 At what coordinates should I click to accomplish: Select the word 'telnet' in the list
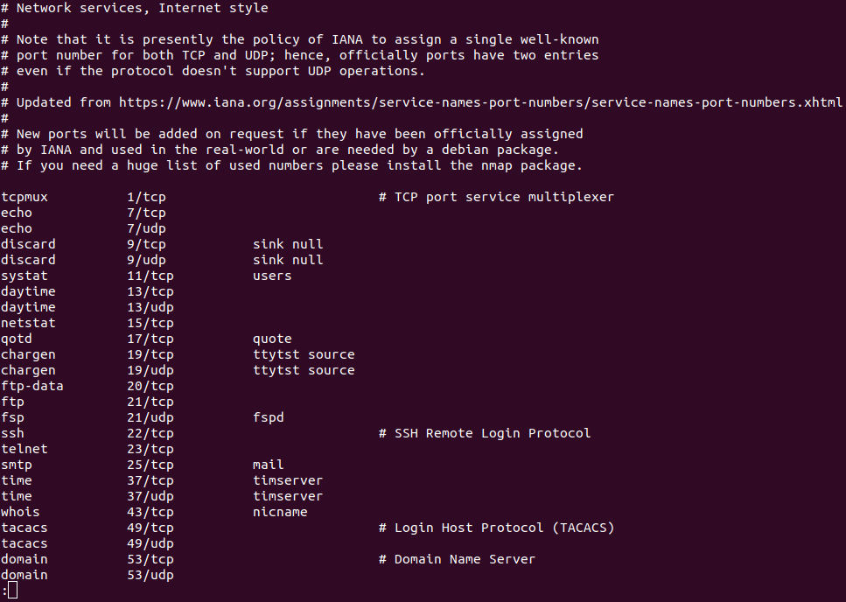24,449
